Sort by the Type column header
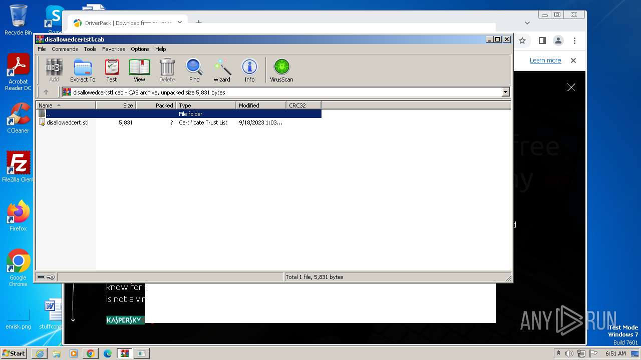Image resolution: width=641 pixels, height=360 pixels. 206,105
